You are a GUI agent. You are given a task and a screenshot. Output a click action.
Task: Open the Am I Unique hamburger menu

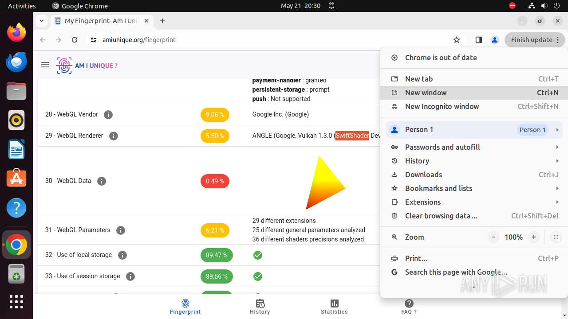[x=45, y=65]
